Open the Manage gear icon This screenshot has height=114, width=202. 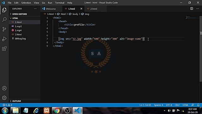(4, 98)
